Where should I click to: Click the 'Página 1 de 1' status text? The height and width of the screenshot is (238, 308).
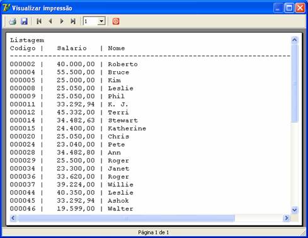tap(154, 232)
